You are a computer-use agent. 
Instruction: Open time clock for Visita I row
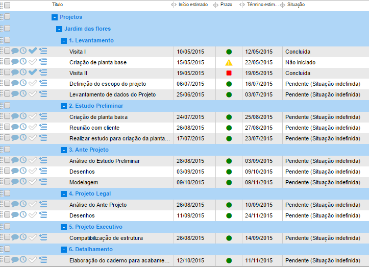(x=23, y=51)
